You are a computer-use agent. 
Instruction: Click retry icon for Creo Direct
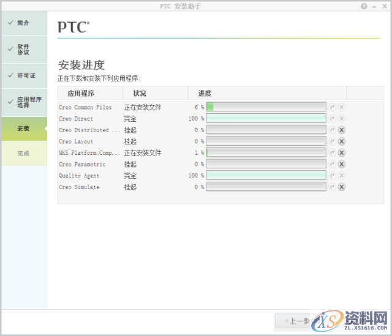click(332, 118)
